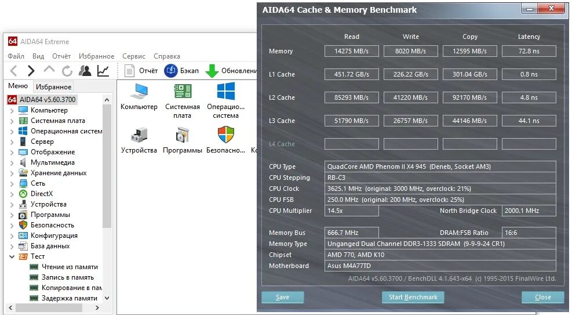Select Копирование в памяти test item
This screenshot has width=572, height=315.
tap(71, 288)
